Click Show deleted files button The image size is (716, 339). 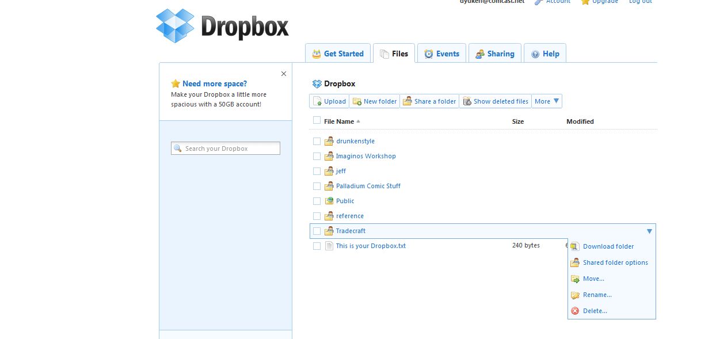[x=496, y=101]
